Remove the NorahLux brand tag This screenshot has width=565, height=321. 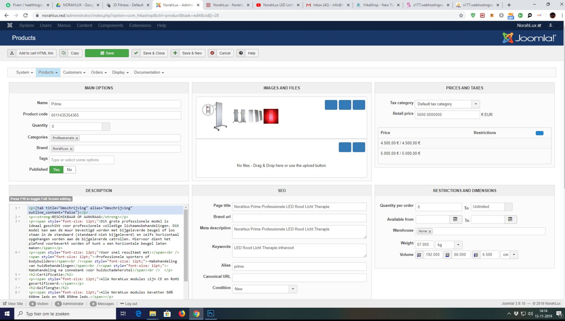click(71, 149)
